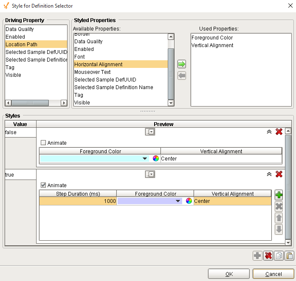296x281 pixels.
Task: Click Driving Property scroll right arrow
Action: [x=64, y=103]
